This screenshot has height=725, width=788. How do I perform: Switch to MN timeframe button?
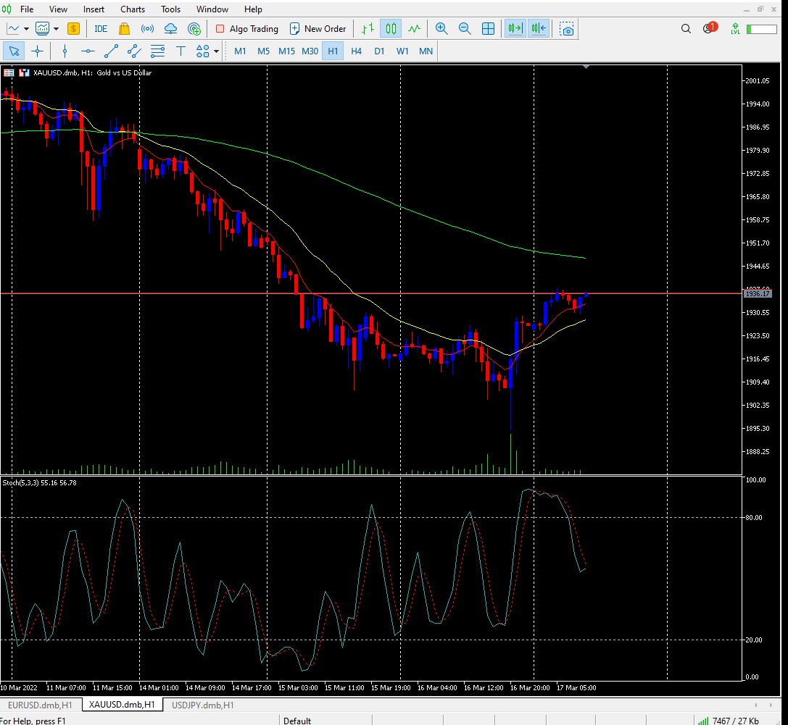(426, 51)
